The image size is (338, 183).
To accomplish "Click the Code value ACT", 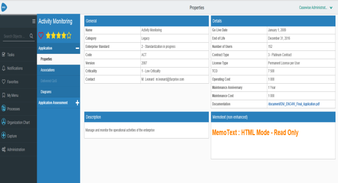I will tap(144, 54).
